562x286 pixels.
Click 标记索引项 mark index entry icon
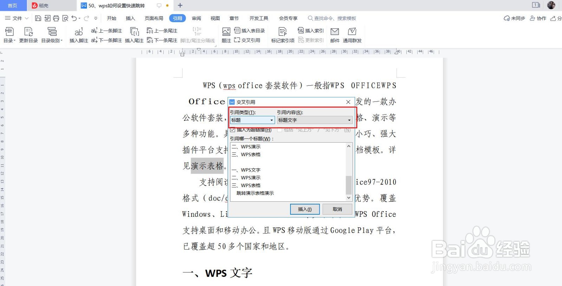(283, 35)
